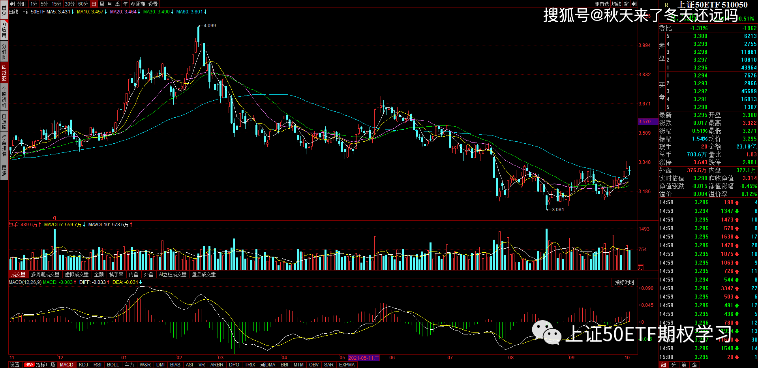Open the top 设置 settings menu

click(x=153, y=4)
